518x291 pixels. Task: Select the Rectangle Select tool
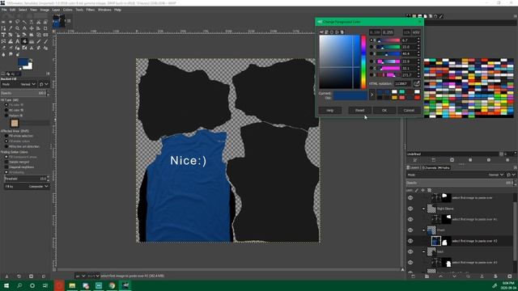pos(3,22)
